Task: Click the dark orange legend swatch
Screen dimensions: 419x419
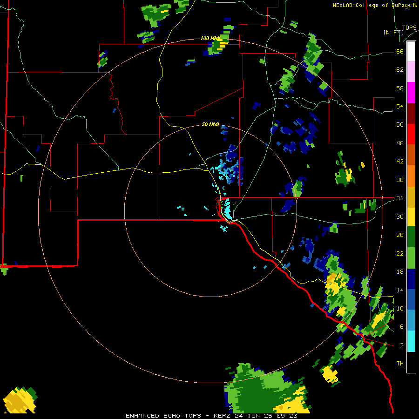Action: click(411, 155)
